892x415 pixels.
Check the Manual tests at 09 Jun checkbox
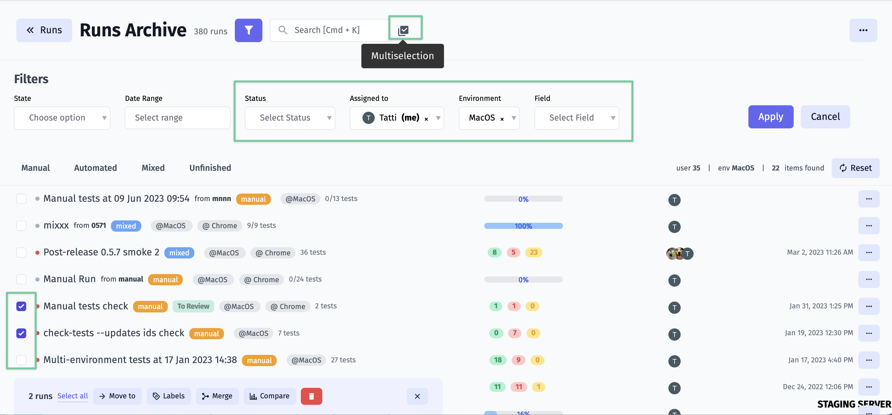click(x=21, y=199)
